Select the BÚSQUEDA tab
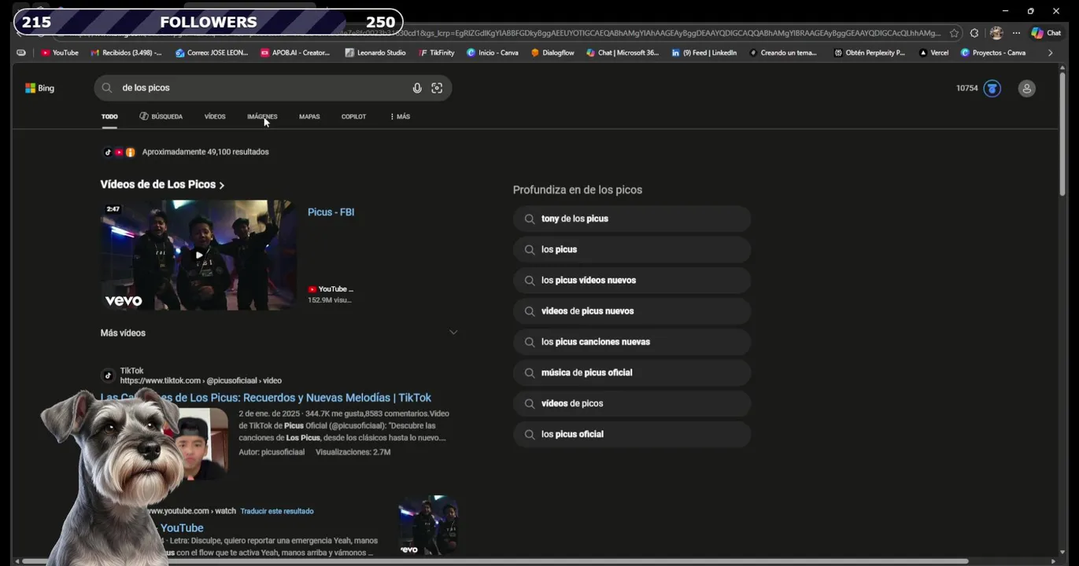This screenshot has width=1079, height=566. [x=161, y=116]
